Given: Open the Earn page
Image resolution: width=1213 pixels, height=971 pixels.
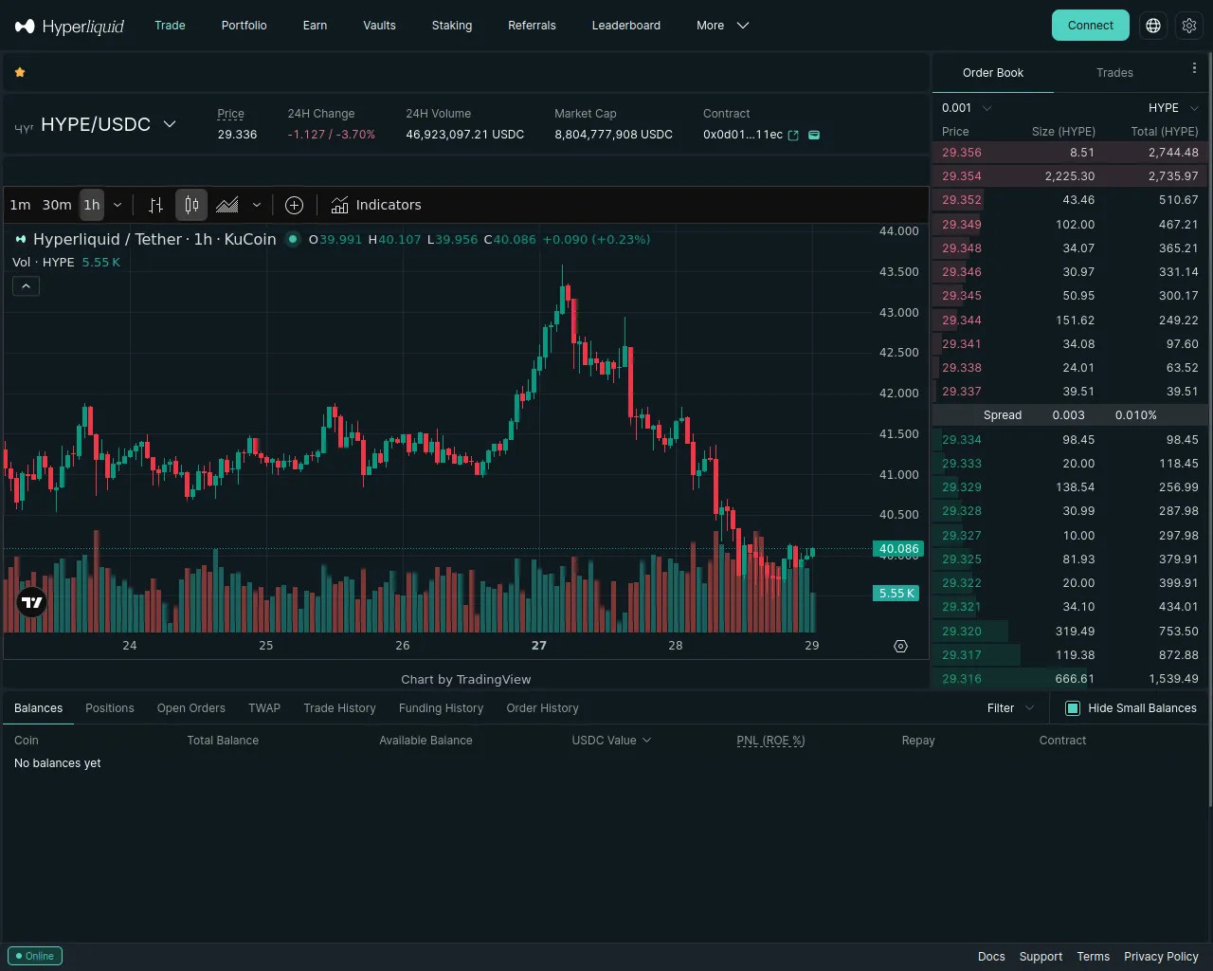Looking at the screenshot, I should pos(315,26).
